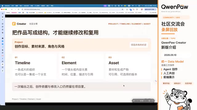Select the Asset card
The width and height of the screenshot is (197, 110).
click(x=128, y=66)
